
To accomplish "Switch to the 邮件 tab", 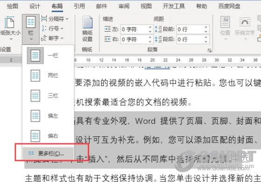I will tap(101, 7).
